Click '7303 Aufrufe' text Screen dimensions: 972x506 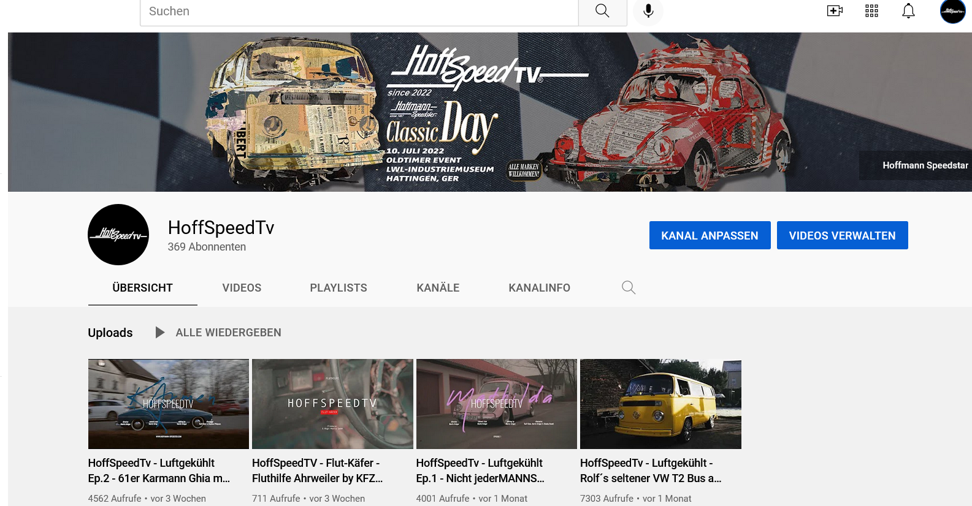607,499
